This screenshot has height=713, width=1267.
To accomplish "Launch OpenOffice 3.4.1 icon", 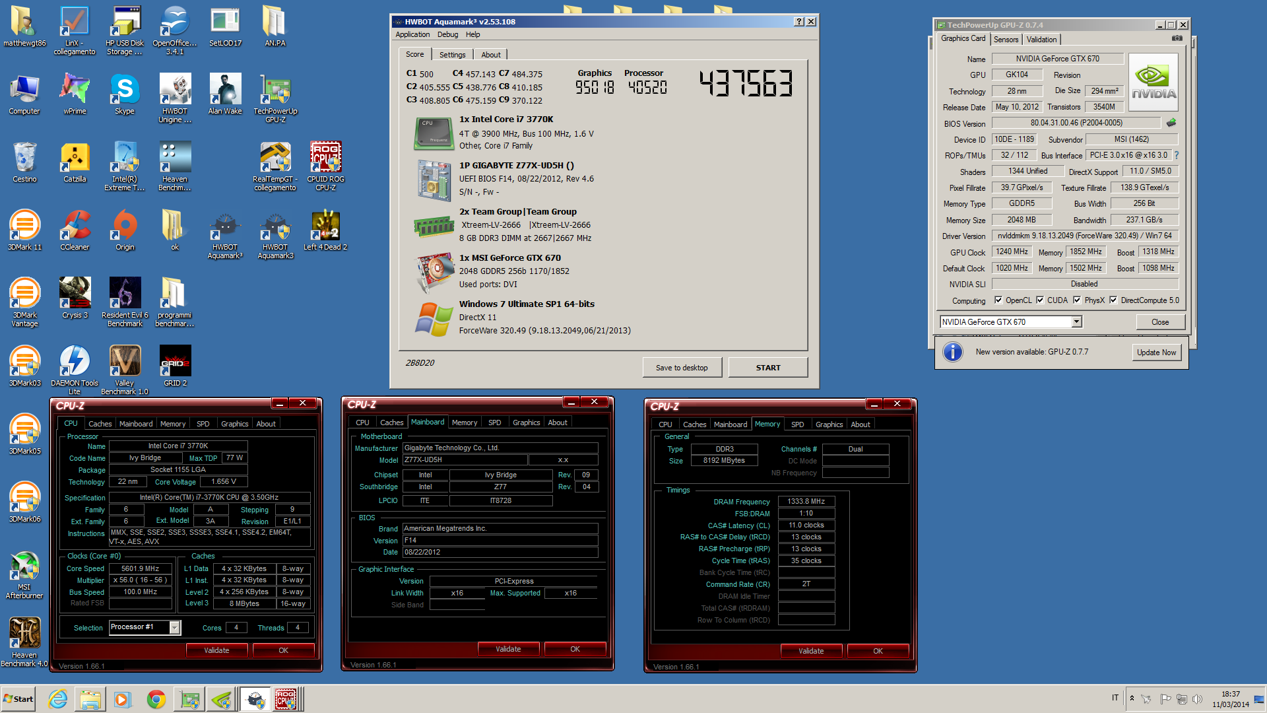I will coord(175,30).
